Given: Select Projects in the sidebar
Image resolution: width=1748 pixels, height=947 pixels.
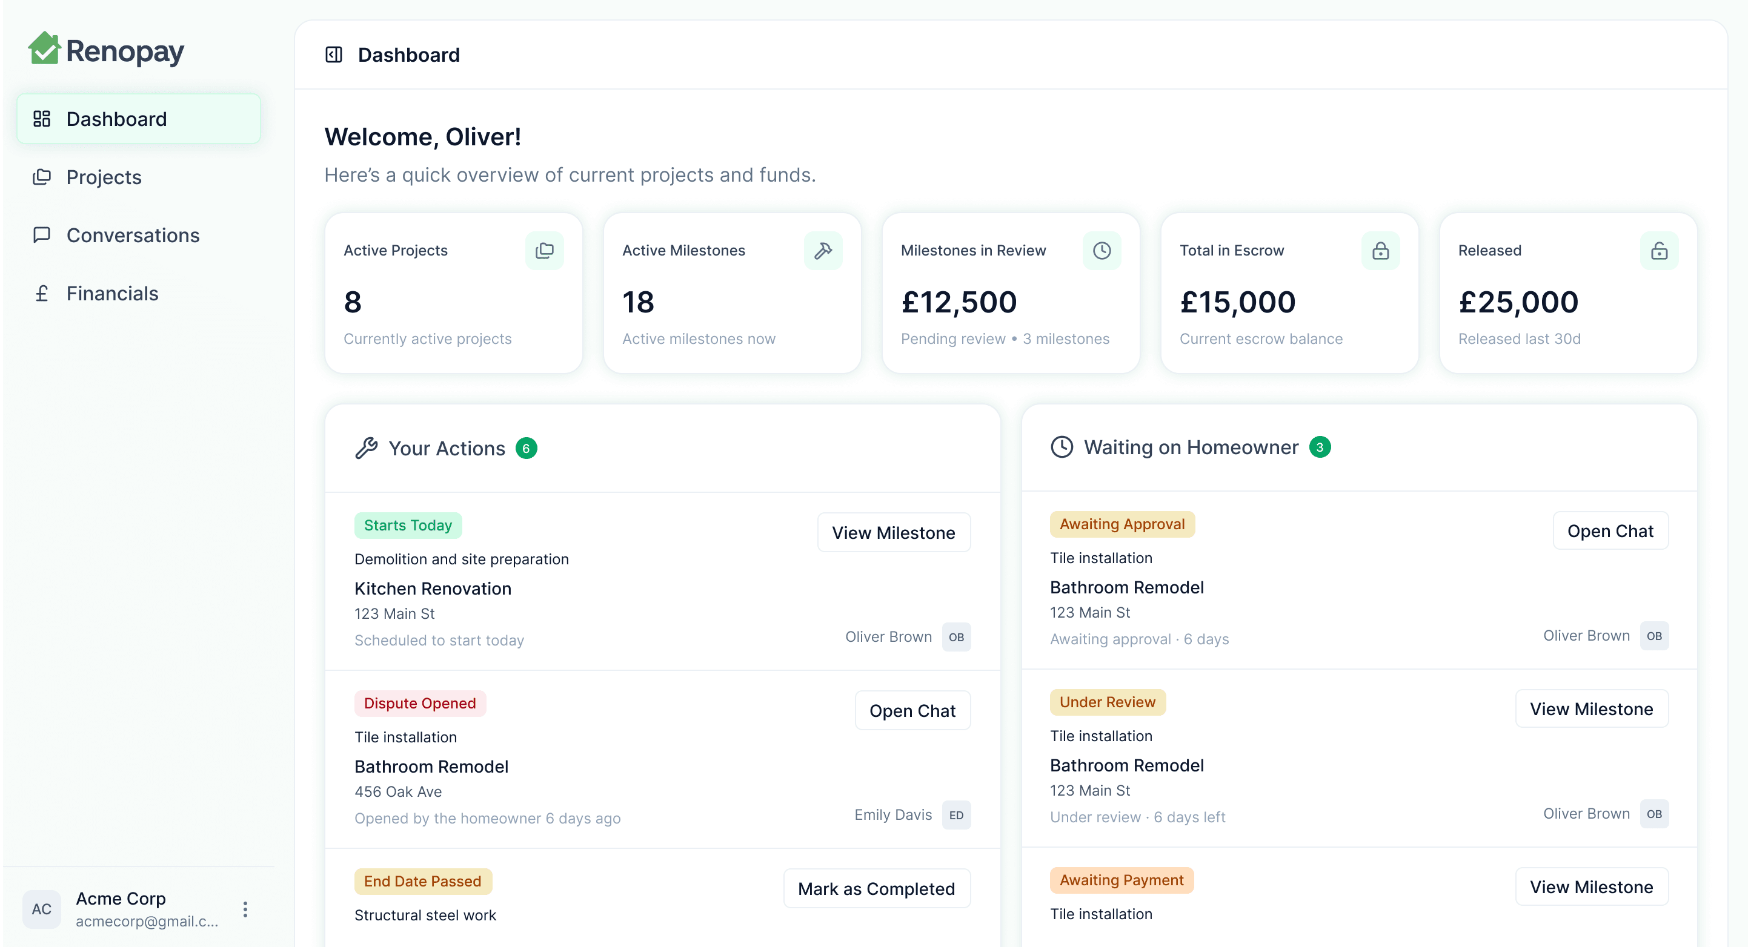Looking at the screenshot, I should tap(103, 176).
